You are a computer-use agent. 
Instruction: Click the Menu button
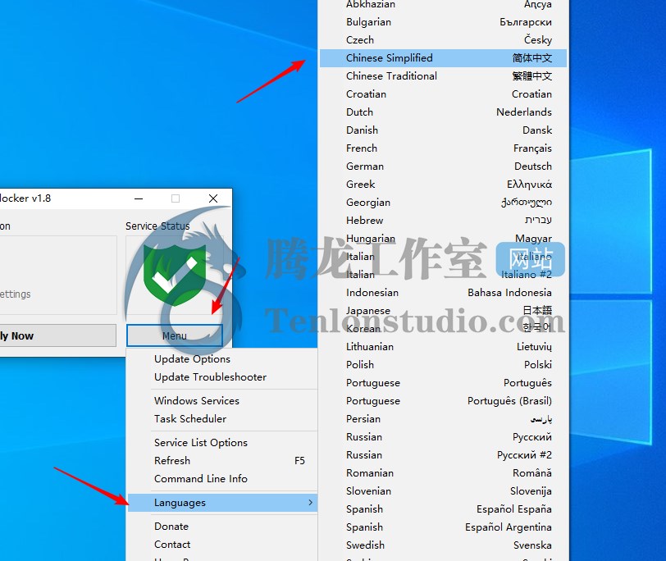[175, 335]
